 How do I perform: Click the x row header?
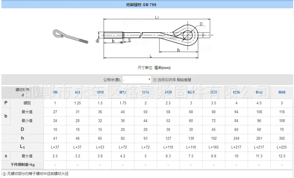[6, 156]
